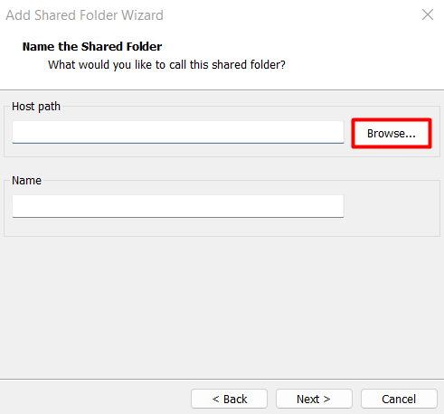Return to previous step with Back
The width and height of the screenshot is (444, 414).
(x=229, y=399)
